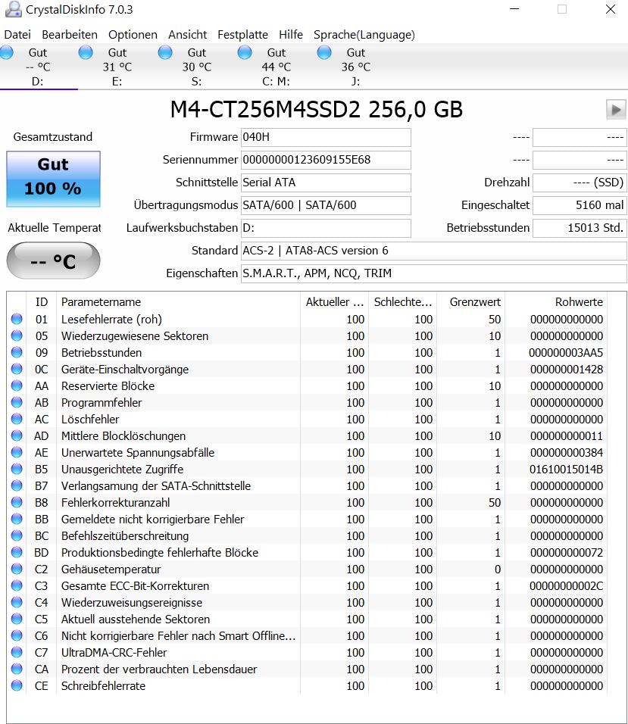Open the Datei menu
Screen dimensions: 628x724
pos(17,35)
